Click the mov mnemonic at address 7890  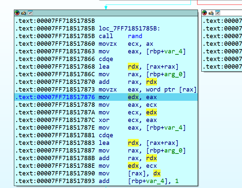pos(104,173)
